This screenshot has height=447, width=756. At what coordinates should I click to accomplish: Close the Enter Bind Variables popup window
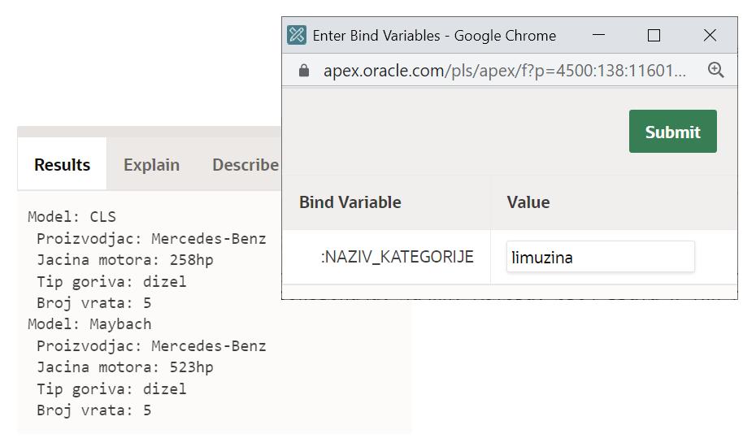click(710, 36)
